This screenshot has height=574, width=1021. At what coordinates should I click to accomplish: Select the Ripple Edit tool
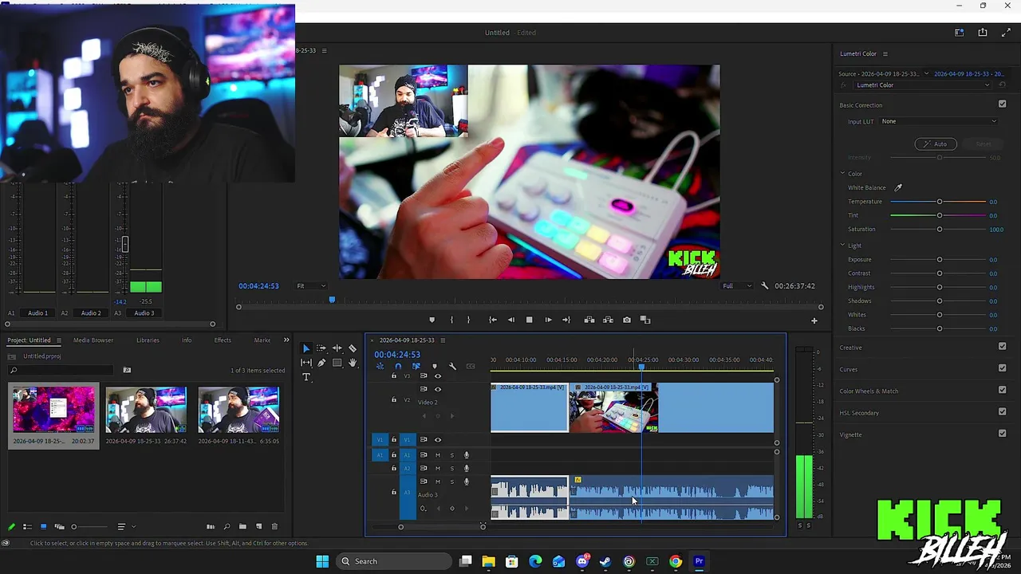[x=337, y=348]
